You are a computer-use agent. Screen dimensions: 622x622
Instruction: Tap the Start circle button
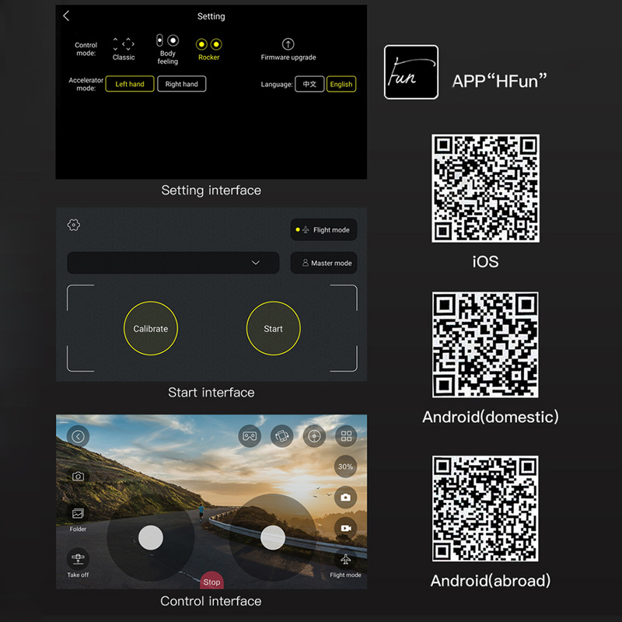274,328
